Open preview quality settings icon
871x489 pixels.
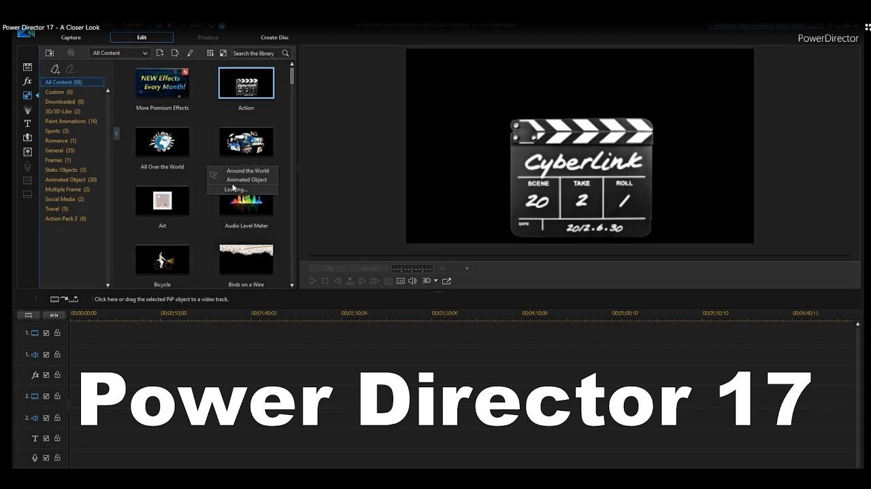click(x=401, y=280)
